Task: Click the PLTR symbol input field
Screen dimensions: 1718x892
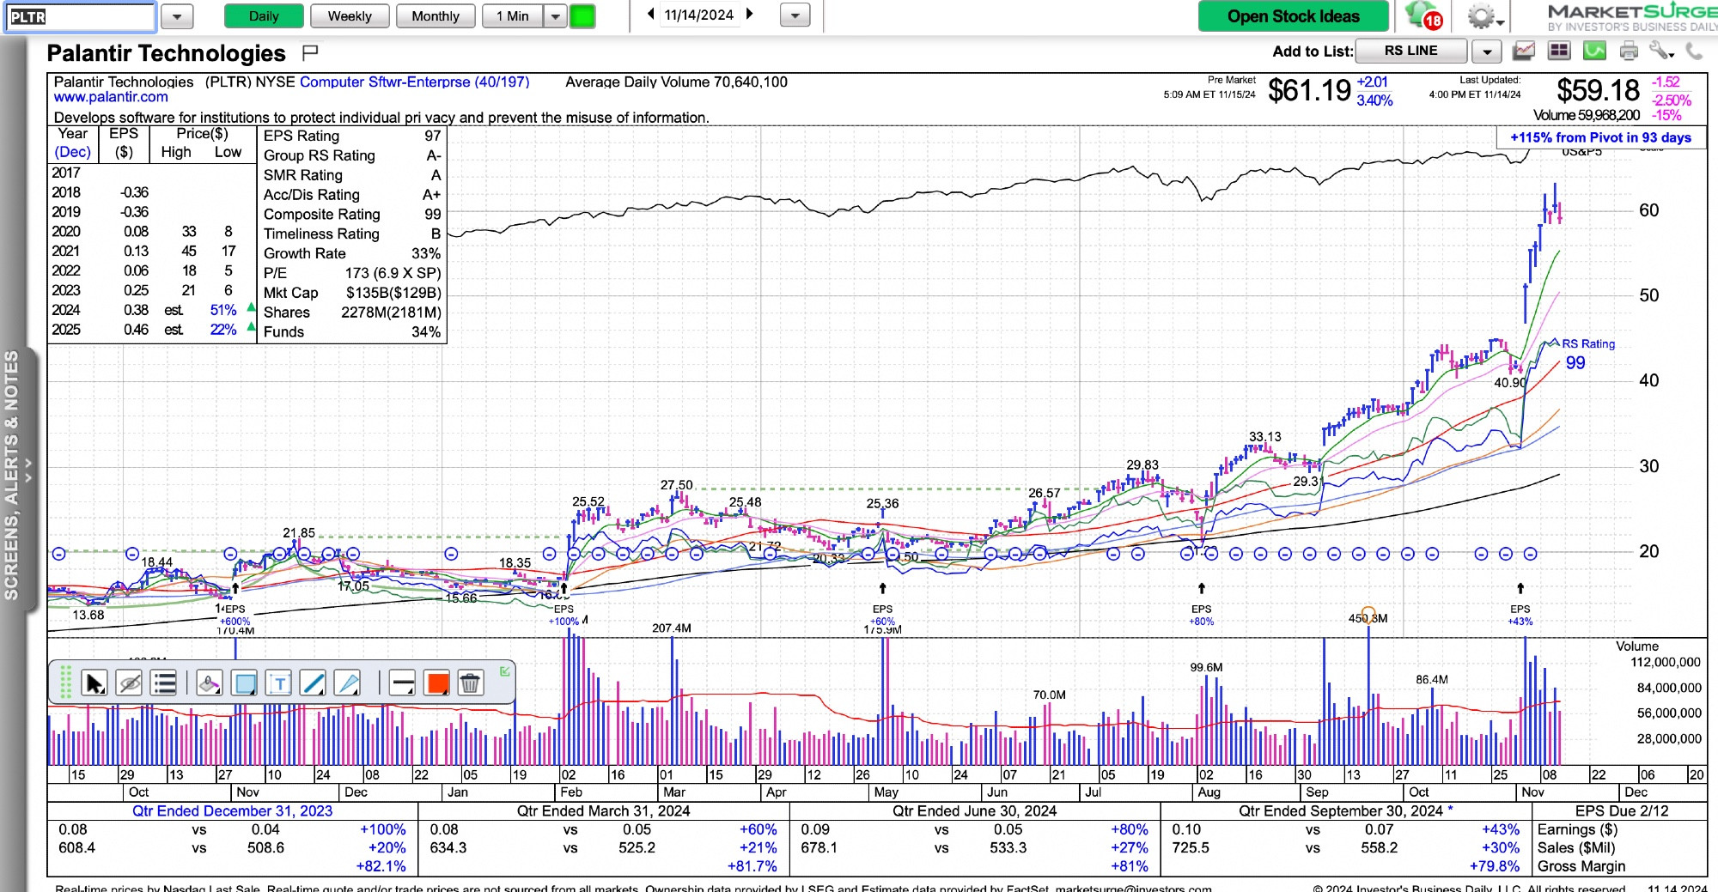Action: 80,17
